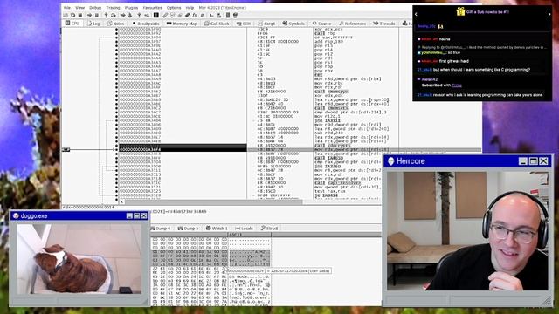Minimize the doggo.exe window

point(129,215)
